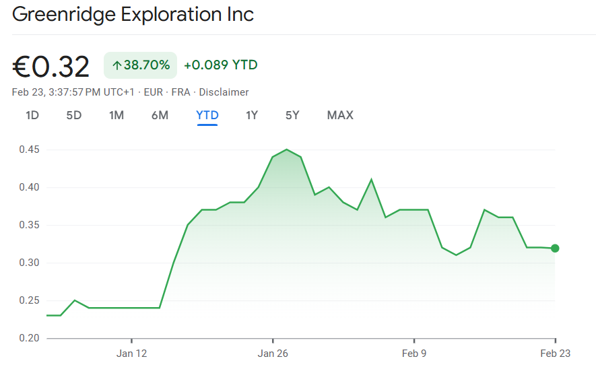Click the Feb 23 axis label
The height and width of the screenshot is (365, 596).
pos(555,353)
